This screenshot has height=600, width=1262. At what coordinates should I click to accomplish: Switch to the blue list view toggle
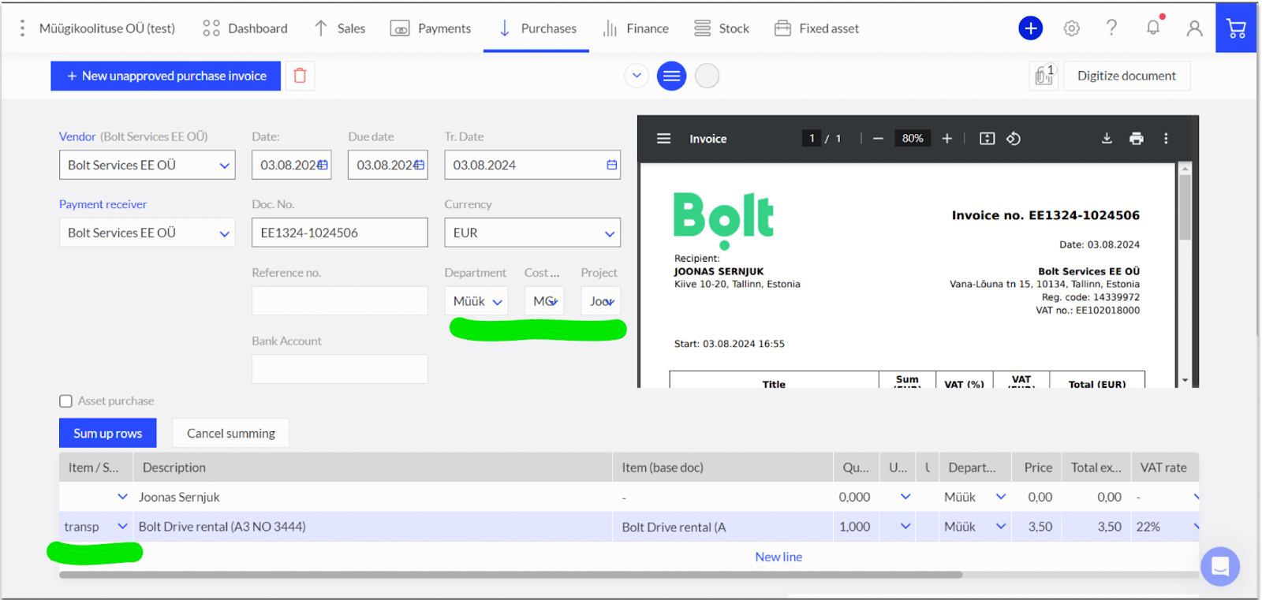point(671,76)
